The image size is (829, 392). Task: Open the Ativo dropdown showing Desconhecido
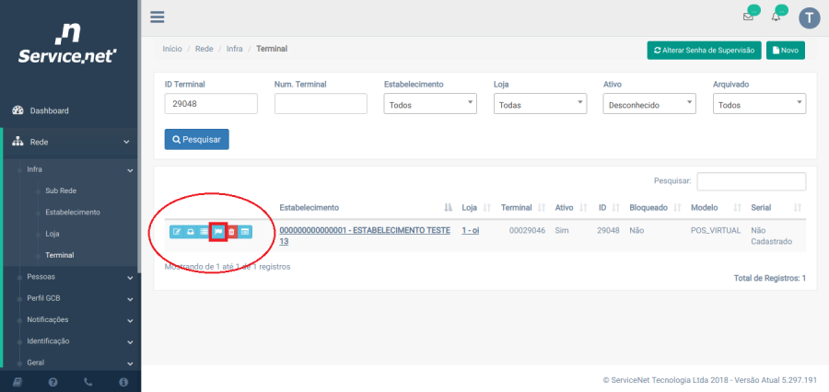(649, 105)
